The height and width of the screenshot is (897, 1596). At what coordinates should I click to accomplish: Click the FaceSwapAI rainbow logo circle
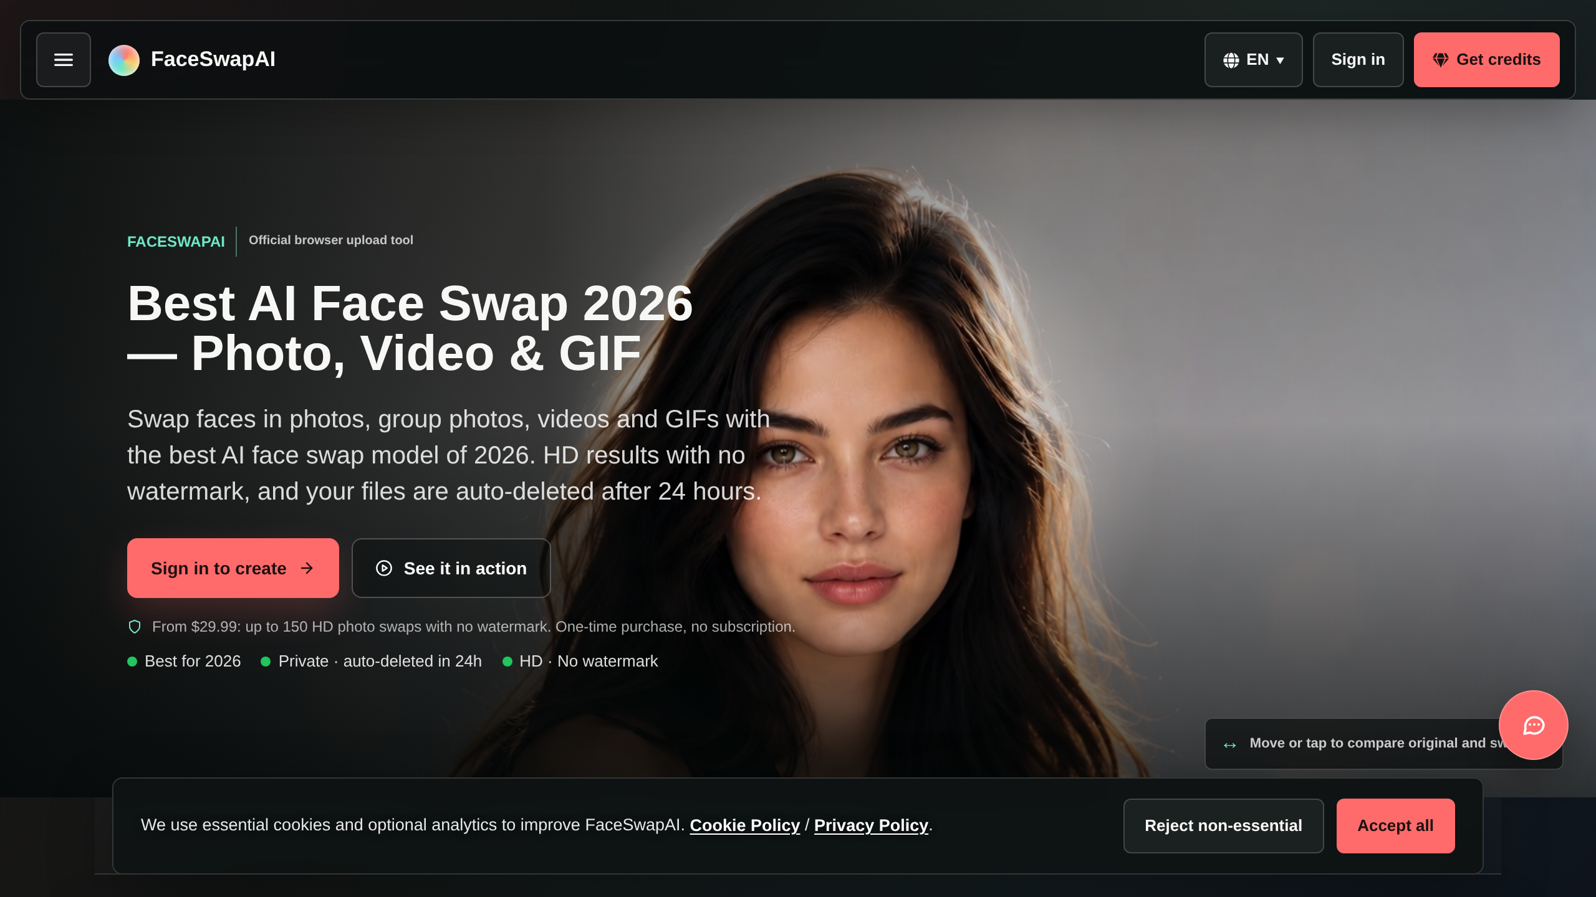[124, 60]
